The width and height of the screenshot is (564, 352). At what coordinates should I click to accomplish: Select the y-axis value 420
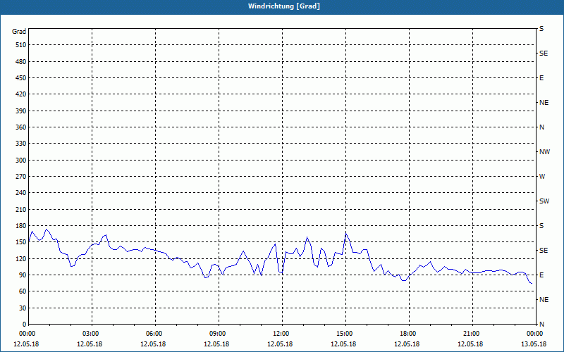click(21, 94)
